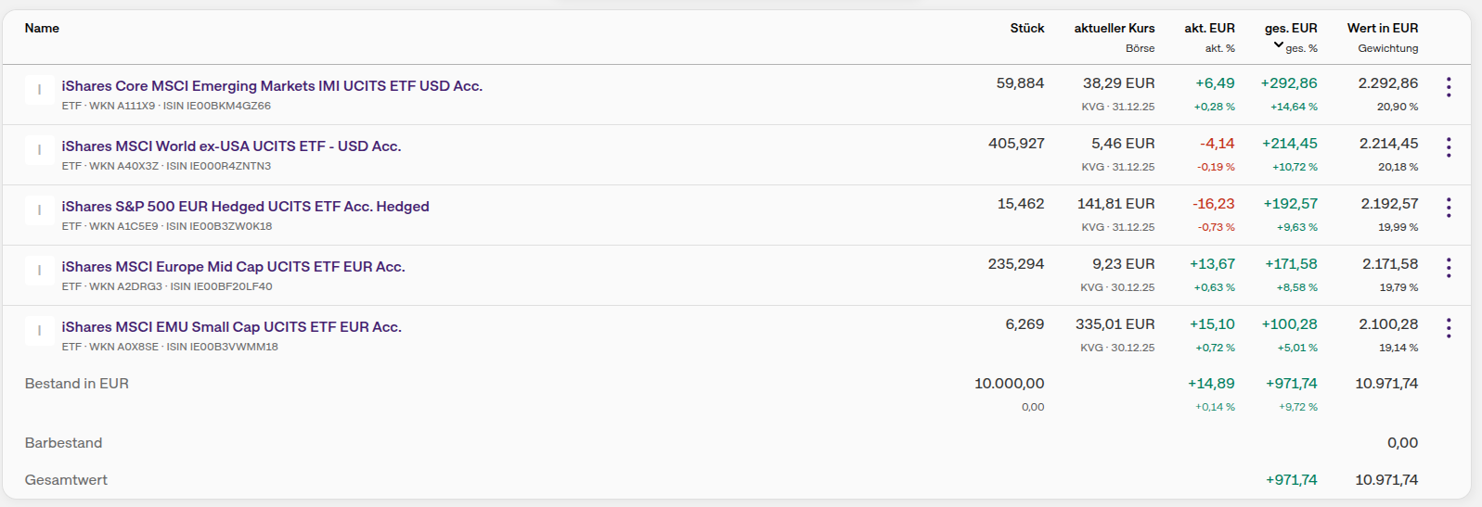Open options menu for iShares Core MSCI Emerging Markets
The image size is (1482, 507).
1448,87
